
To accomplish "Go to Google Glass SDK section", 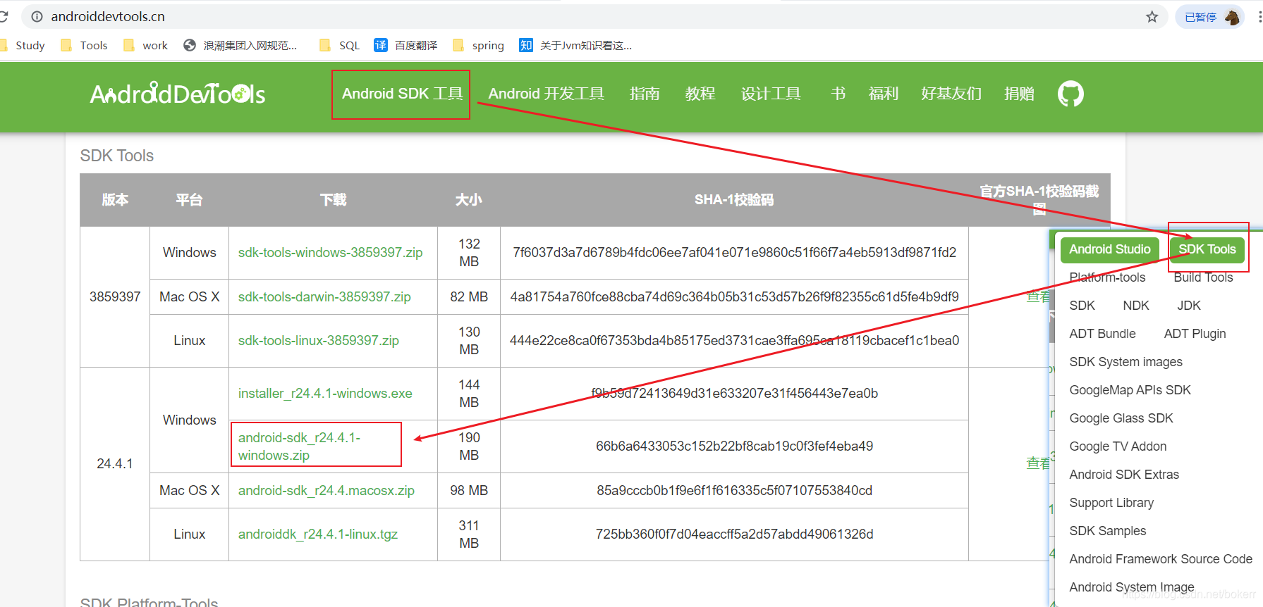I will pyautogui.click(x=1121, y=418).
